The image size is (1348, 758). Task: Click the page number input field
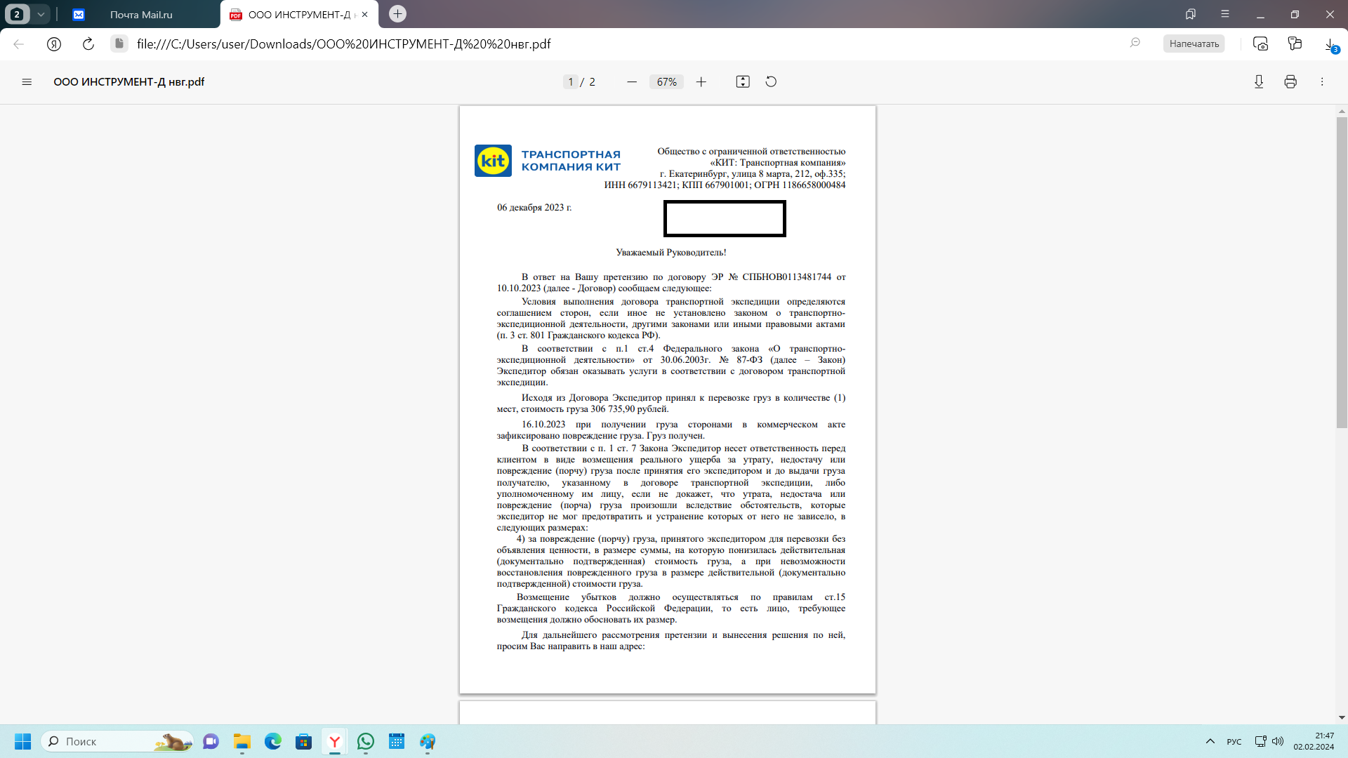pyautogui.click(x=570, y=81)
